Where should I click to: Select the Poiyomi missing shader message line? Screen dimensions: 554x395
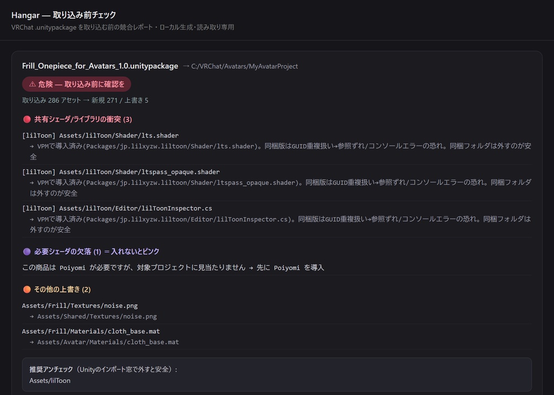point(173,267)
